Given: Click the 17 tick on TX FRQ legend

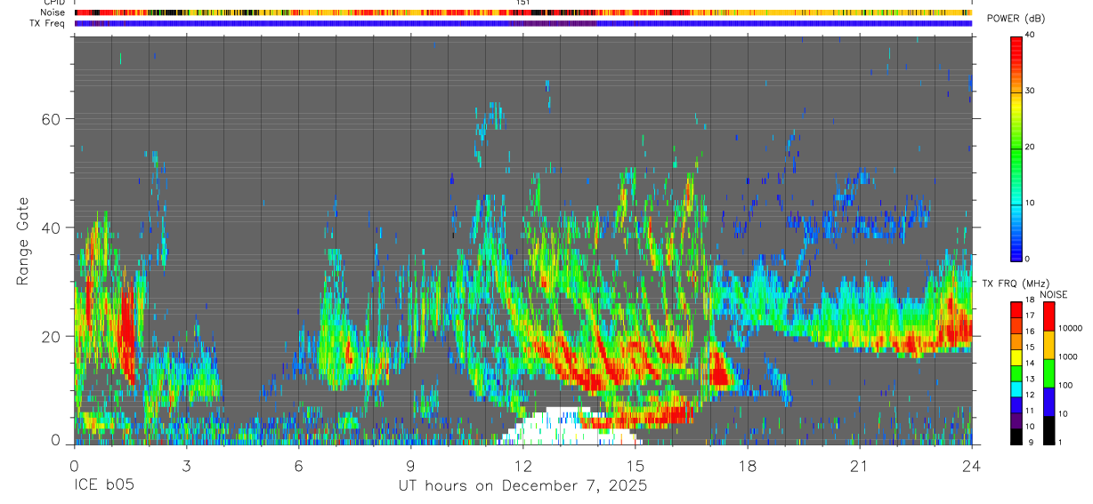Looking at the screenshot, I should coord(1030,316).
